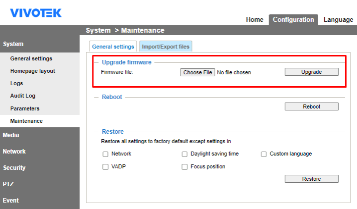Enable the Network checkbox
Image resolution: width=357 pixels, height=209 pixels.
[105, 154]
